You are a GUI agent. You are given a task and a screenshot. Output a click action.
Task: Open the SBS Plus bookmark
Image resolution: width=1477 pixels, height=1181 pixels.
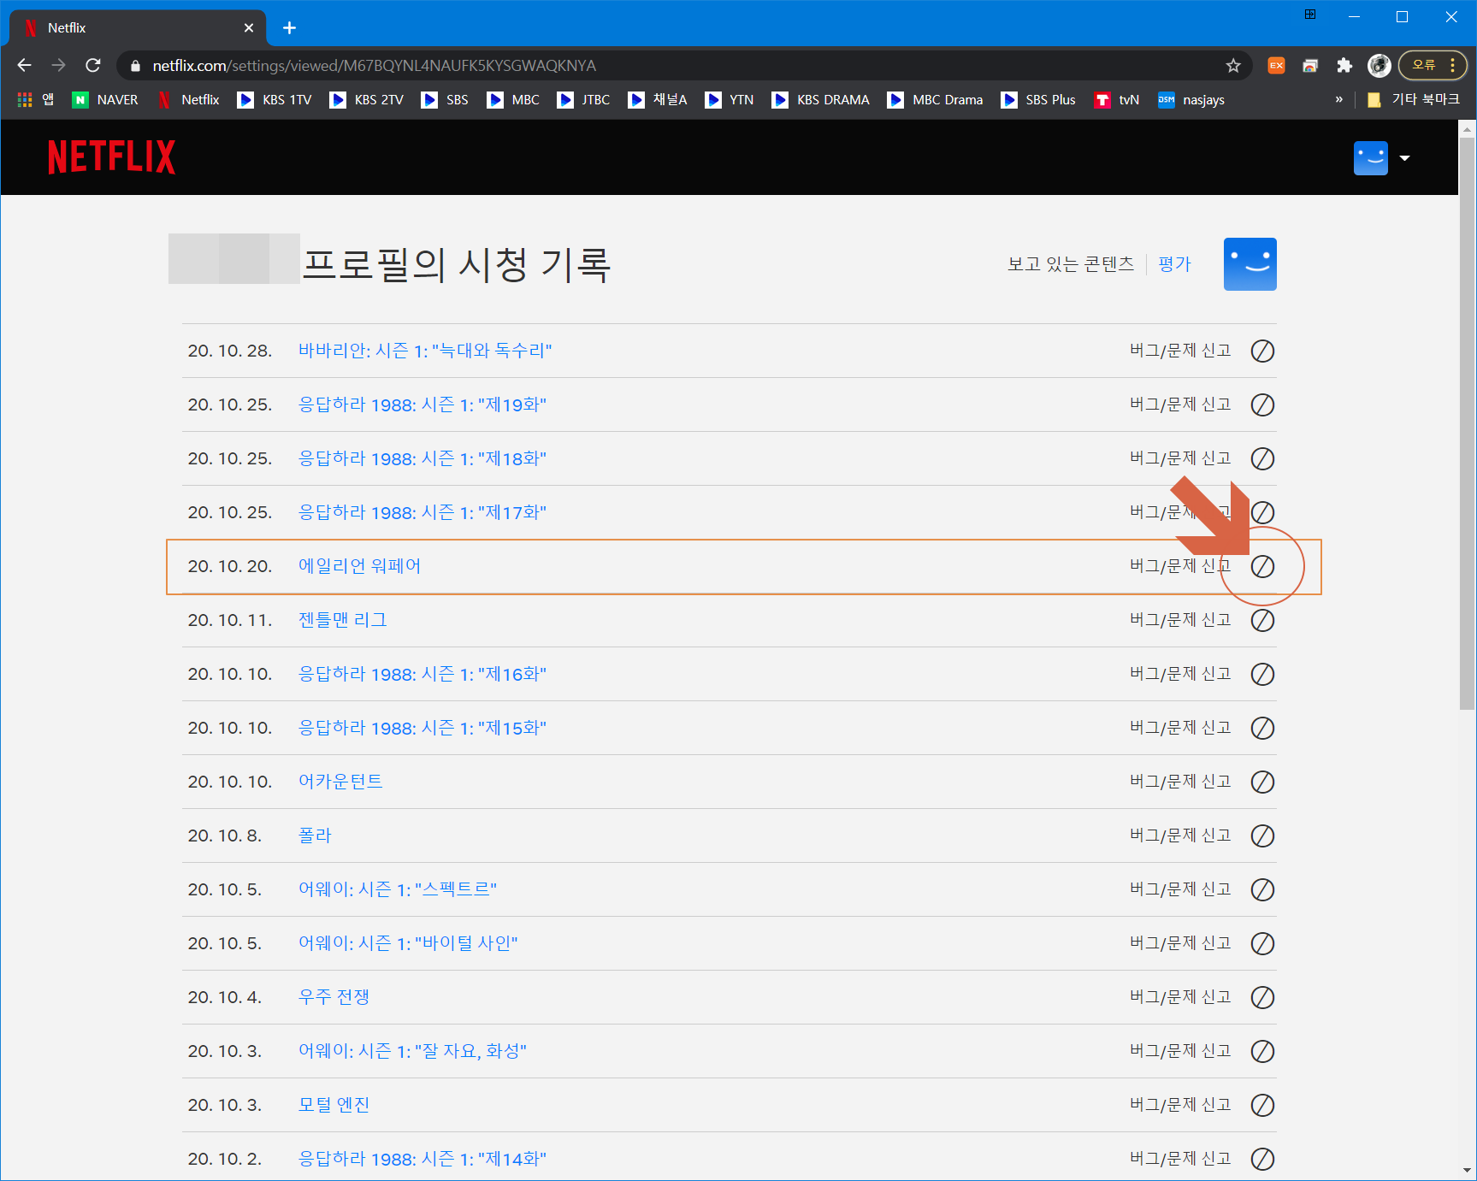point(1038,100)
